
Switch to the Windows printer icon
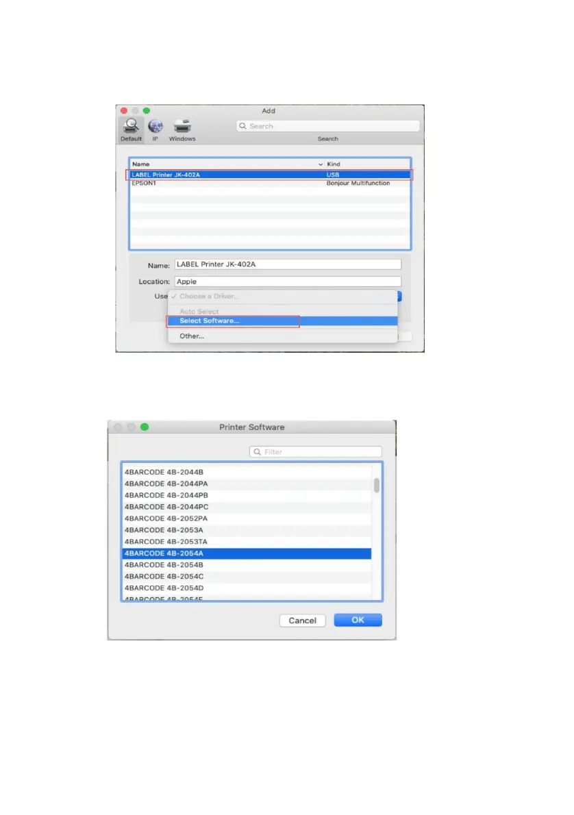tap(182, 126)
